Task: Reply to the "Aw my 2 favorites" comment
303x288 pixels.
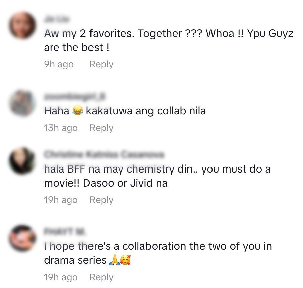Action: 101,64
